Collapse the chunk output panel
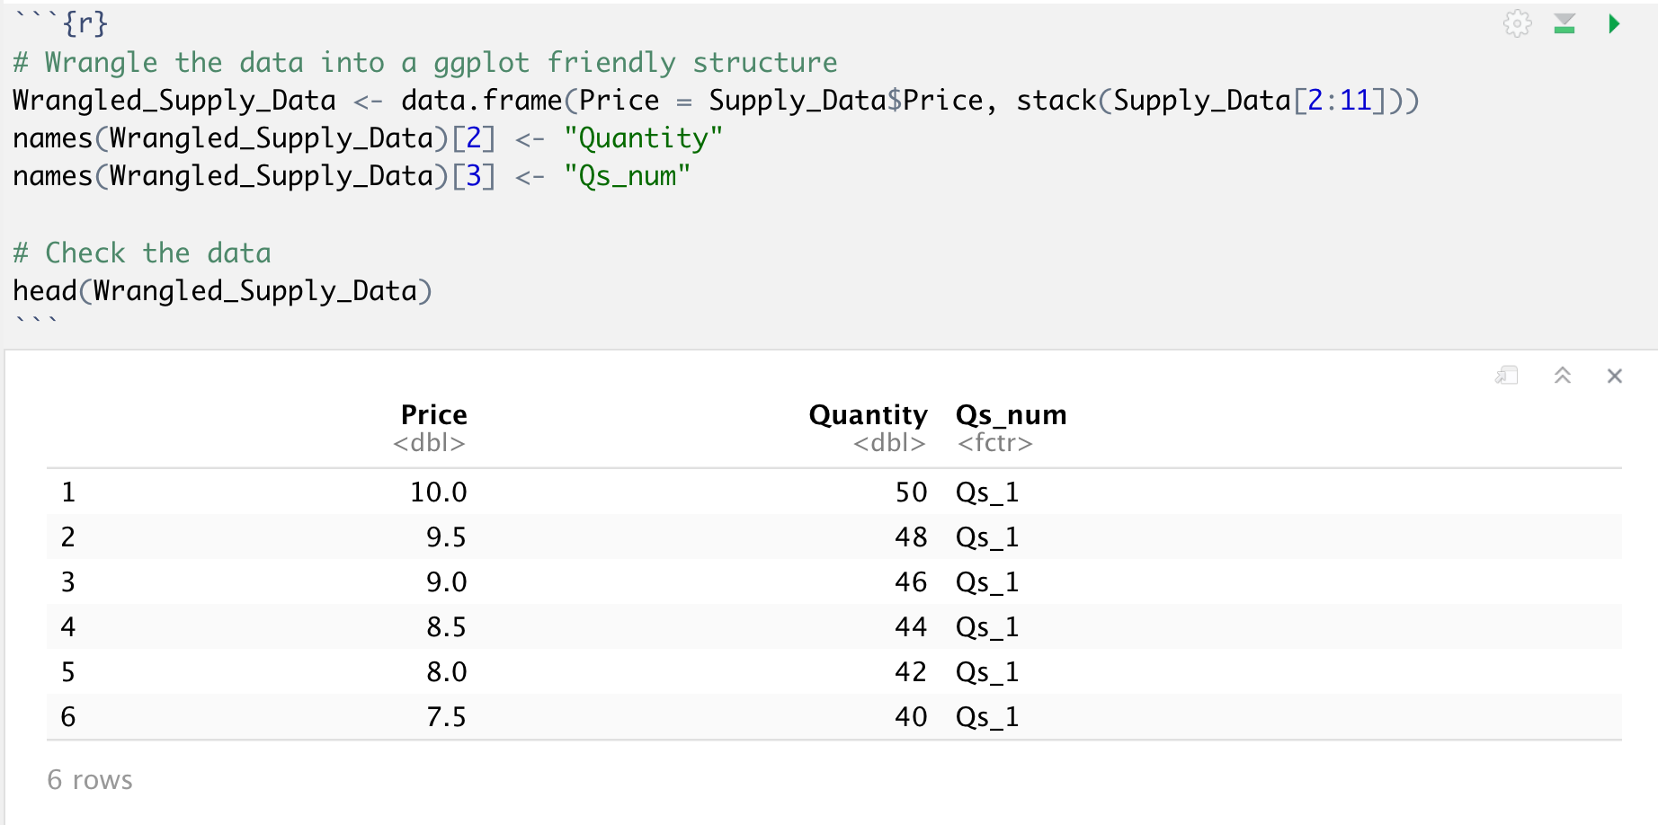Screen dimensions: 1658x825 (1563, 376)
